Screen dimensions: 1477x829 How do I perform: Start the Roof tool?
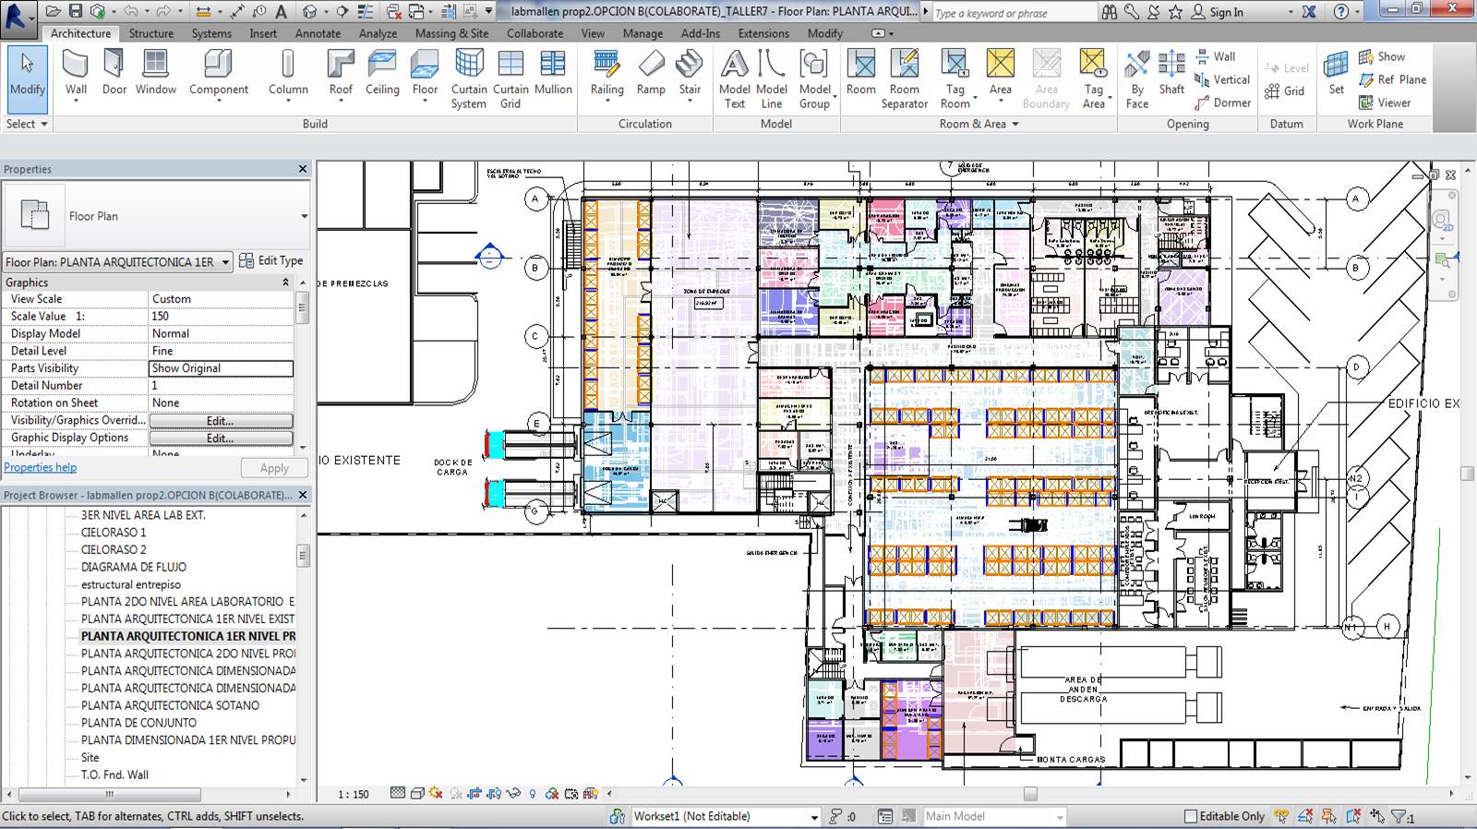tap(341, 74)
